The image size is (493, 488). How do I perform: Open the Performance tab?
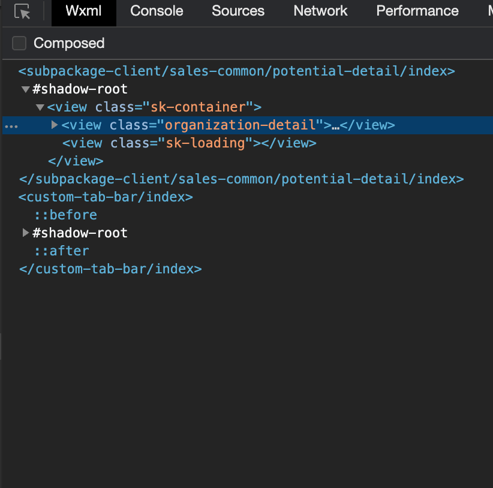(x=417, y=11)
